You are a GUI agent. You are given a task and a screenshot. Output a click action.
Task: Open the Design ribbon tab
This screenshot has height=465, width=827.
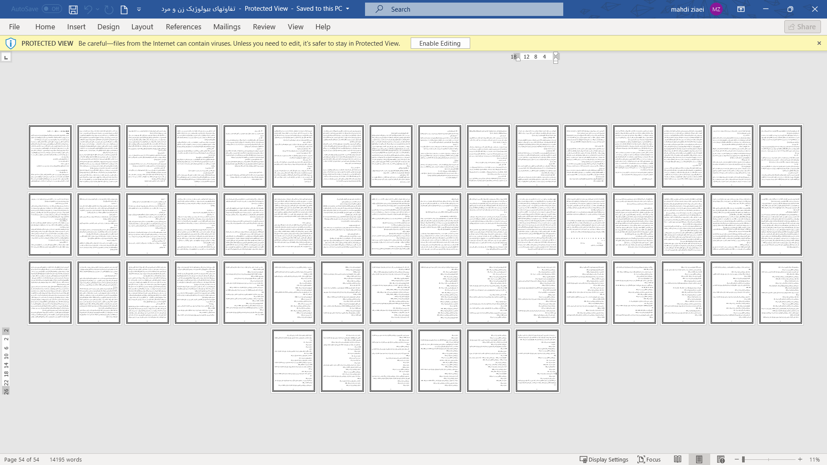pyautogui.click(x=109, y=27)
